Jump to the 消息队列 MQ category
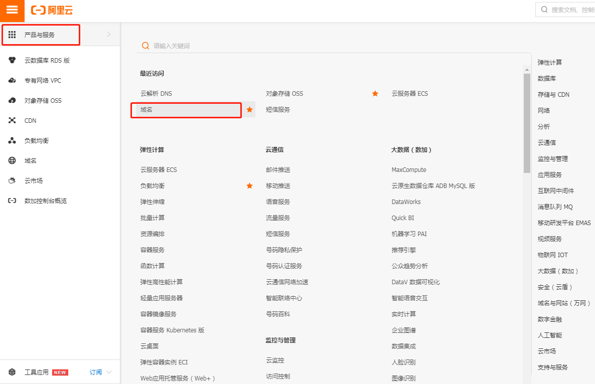This screenshot has width=595, height=384. tap(555, 207)
